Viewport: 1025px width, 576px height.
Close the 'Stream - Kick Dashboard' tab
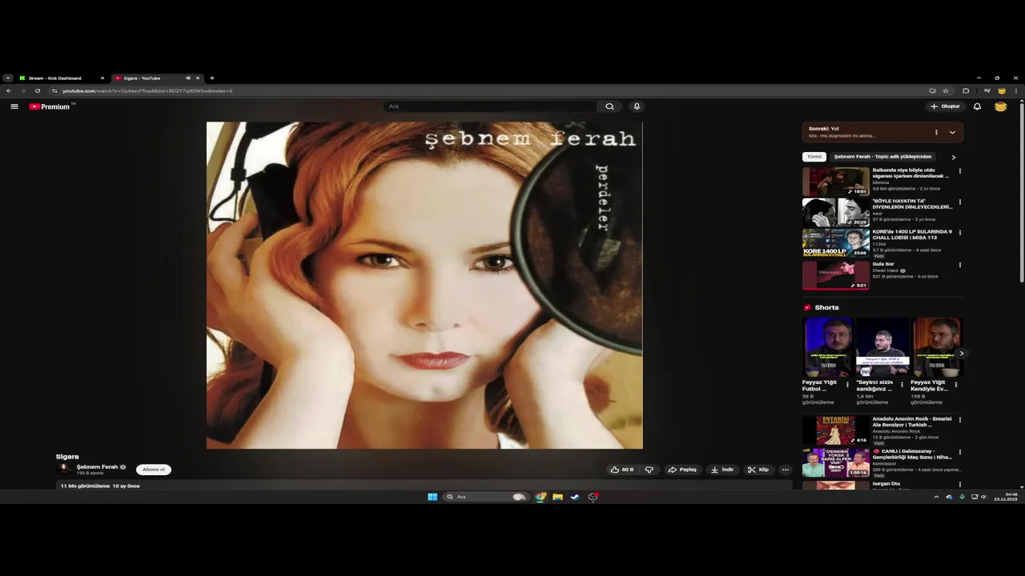tap(102, 78)
